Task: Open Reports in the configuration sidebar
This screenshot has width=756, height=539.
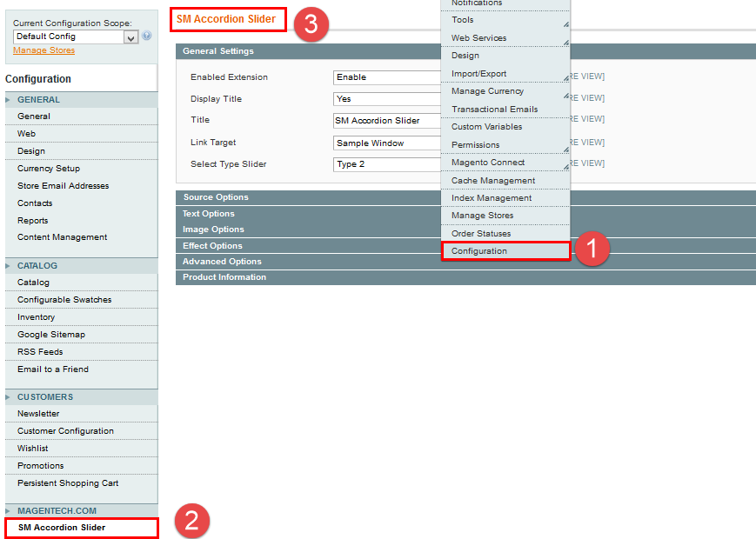Action: tap(81, 220)
